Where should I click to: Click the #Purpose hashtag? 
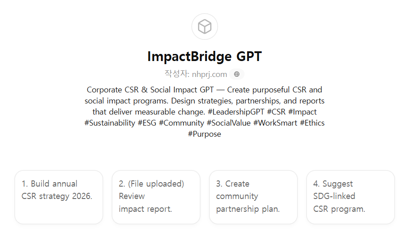pyautogui.click(x=204, y=134)
